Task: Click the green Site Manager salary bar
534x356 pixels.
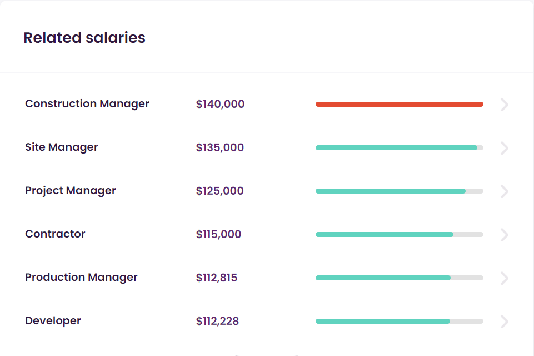Action: coord(396,148)
